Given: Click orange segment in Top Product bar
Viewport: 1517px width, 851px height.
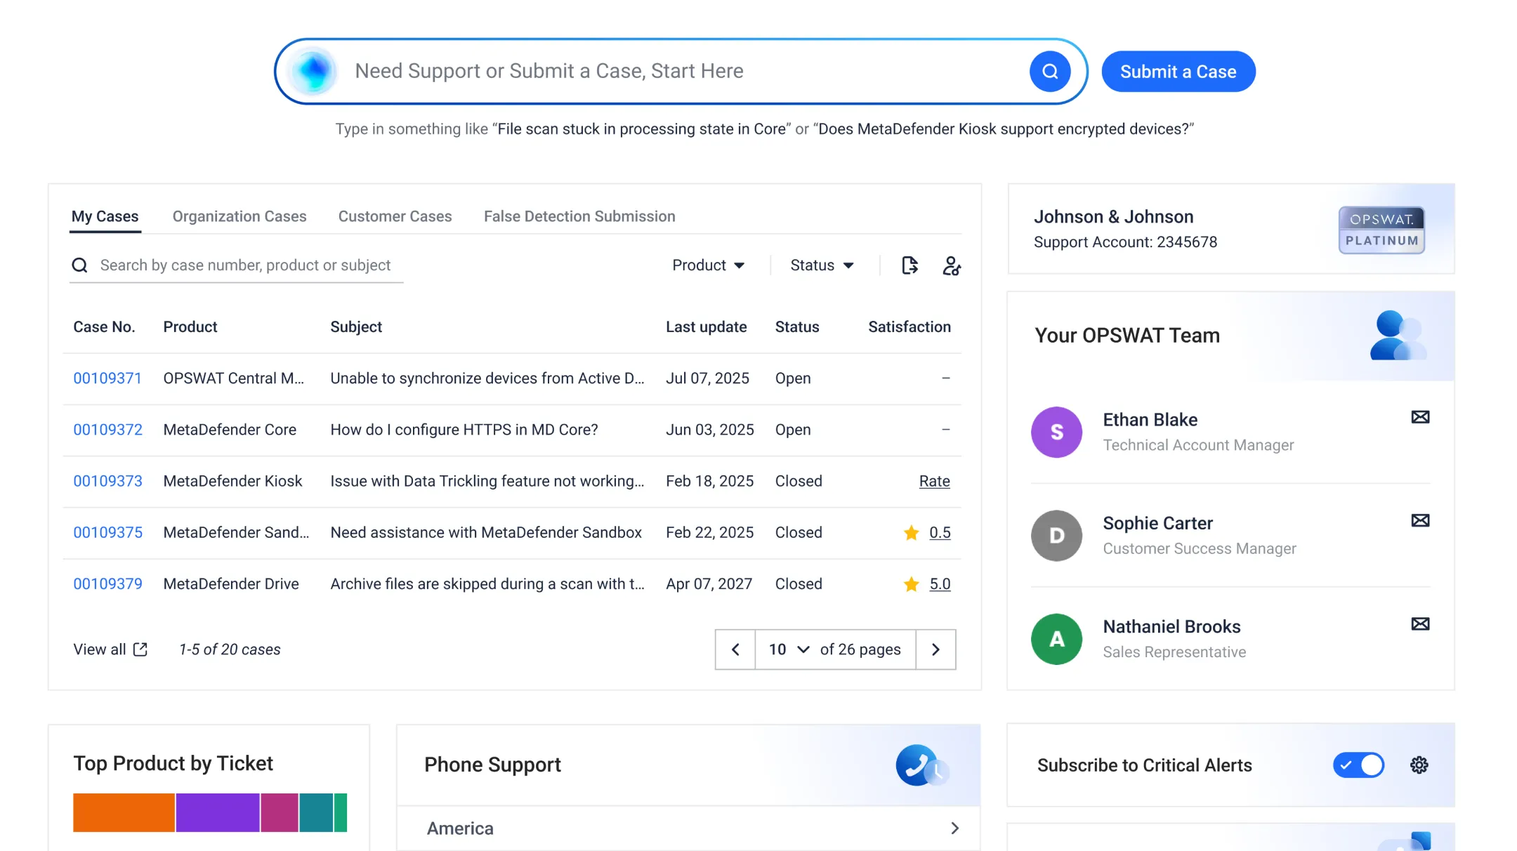Looking at the screenshot, I should pyautogui.click(x=124, y=812).
